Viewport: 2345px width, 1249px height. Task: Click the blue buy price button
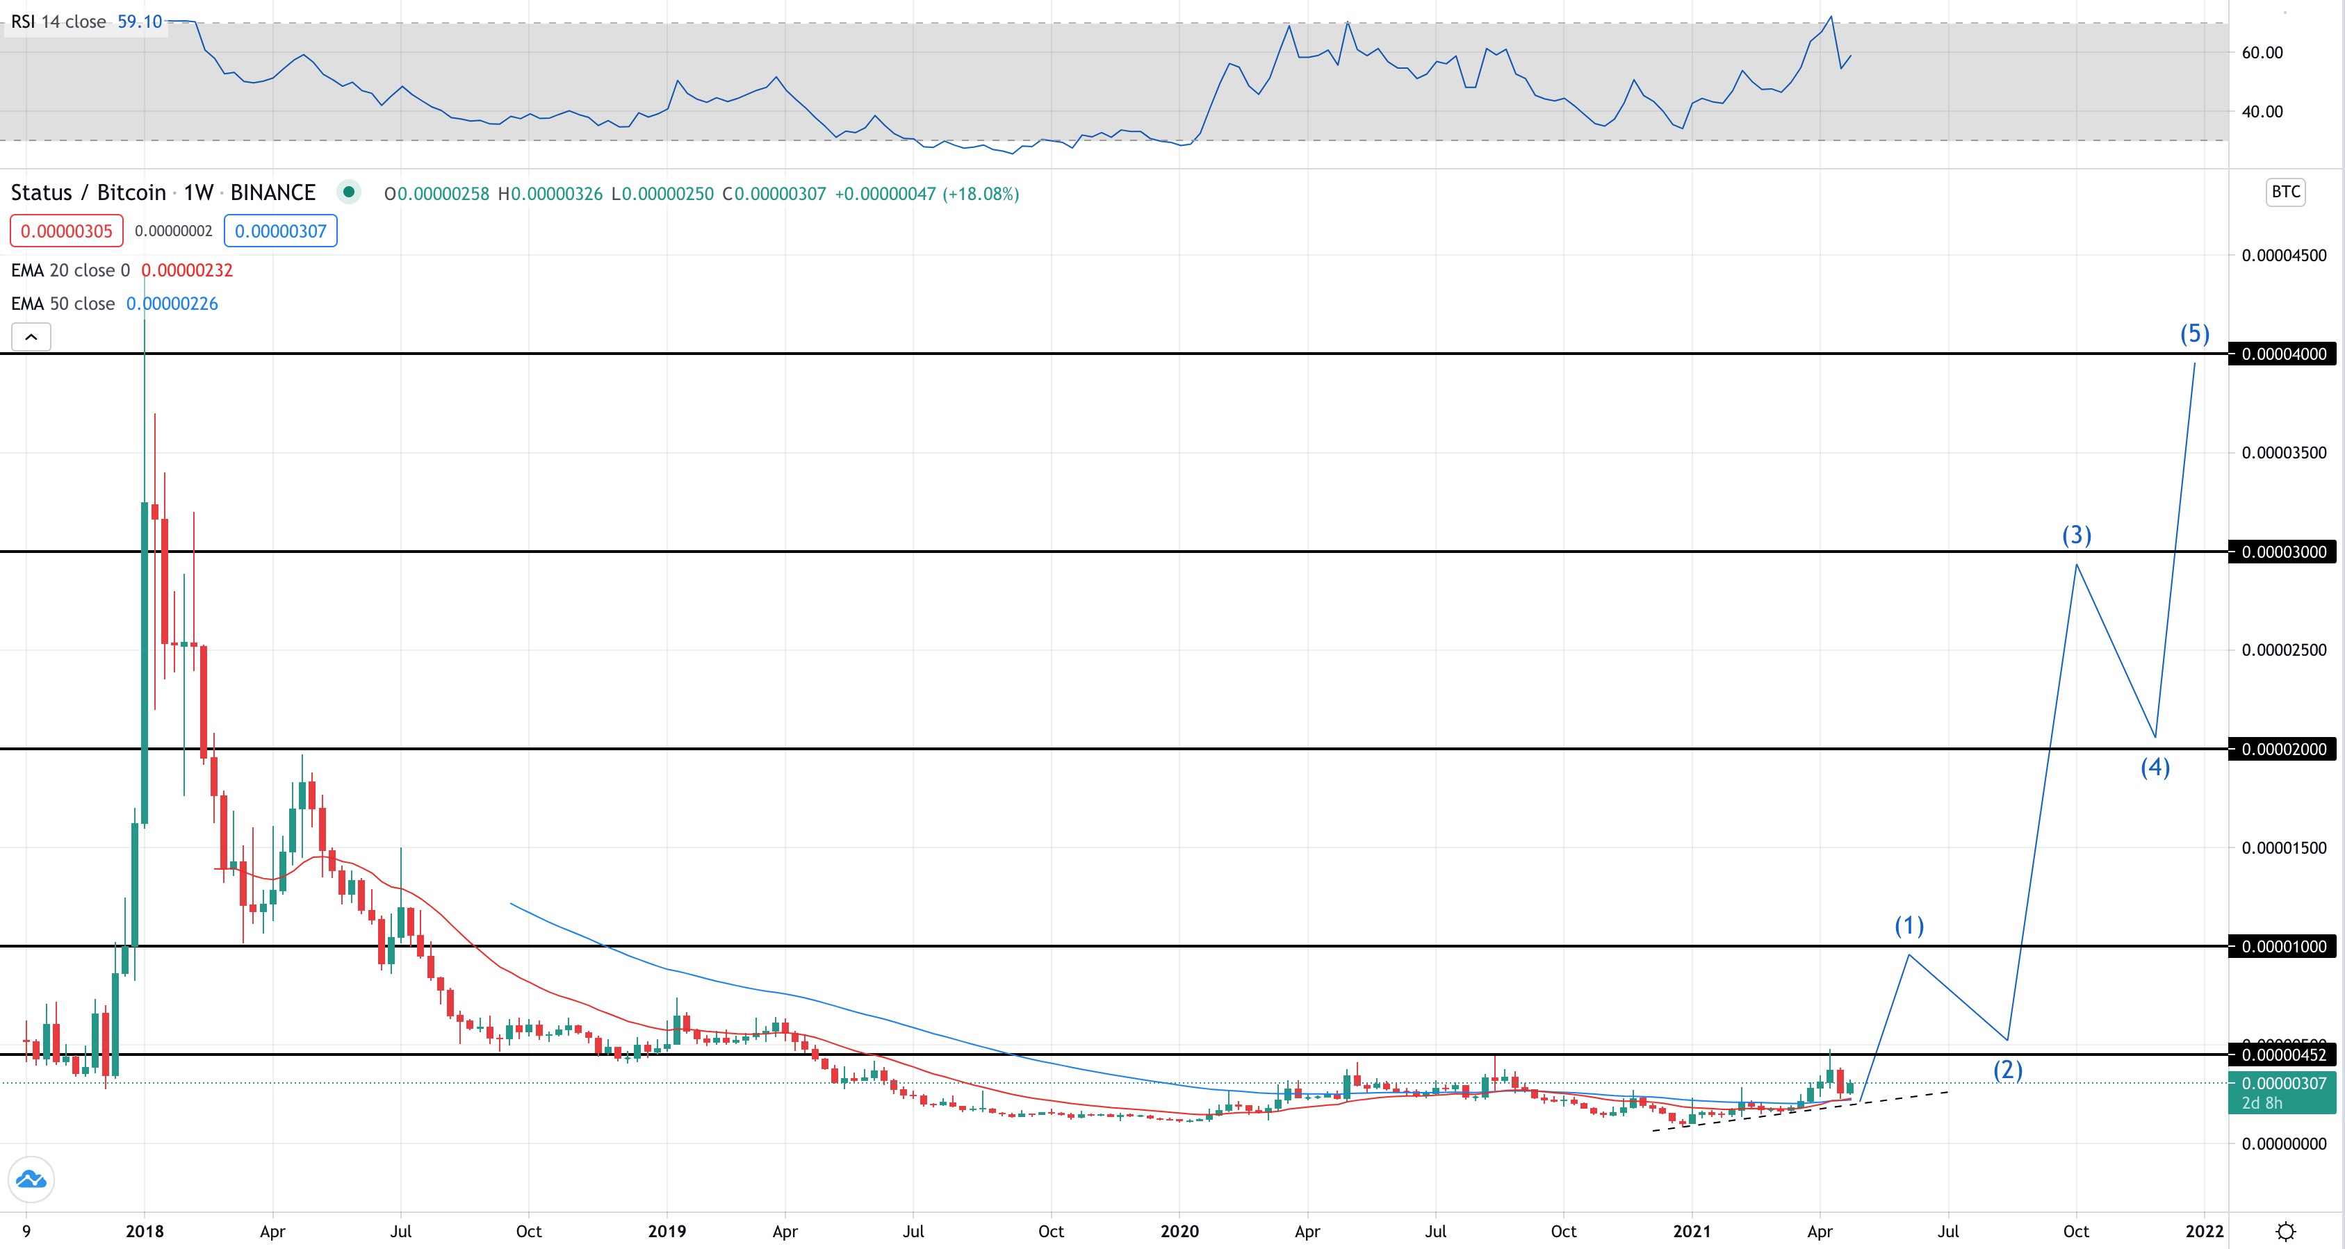click(x=280, y=231)
